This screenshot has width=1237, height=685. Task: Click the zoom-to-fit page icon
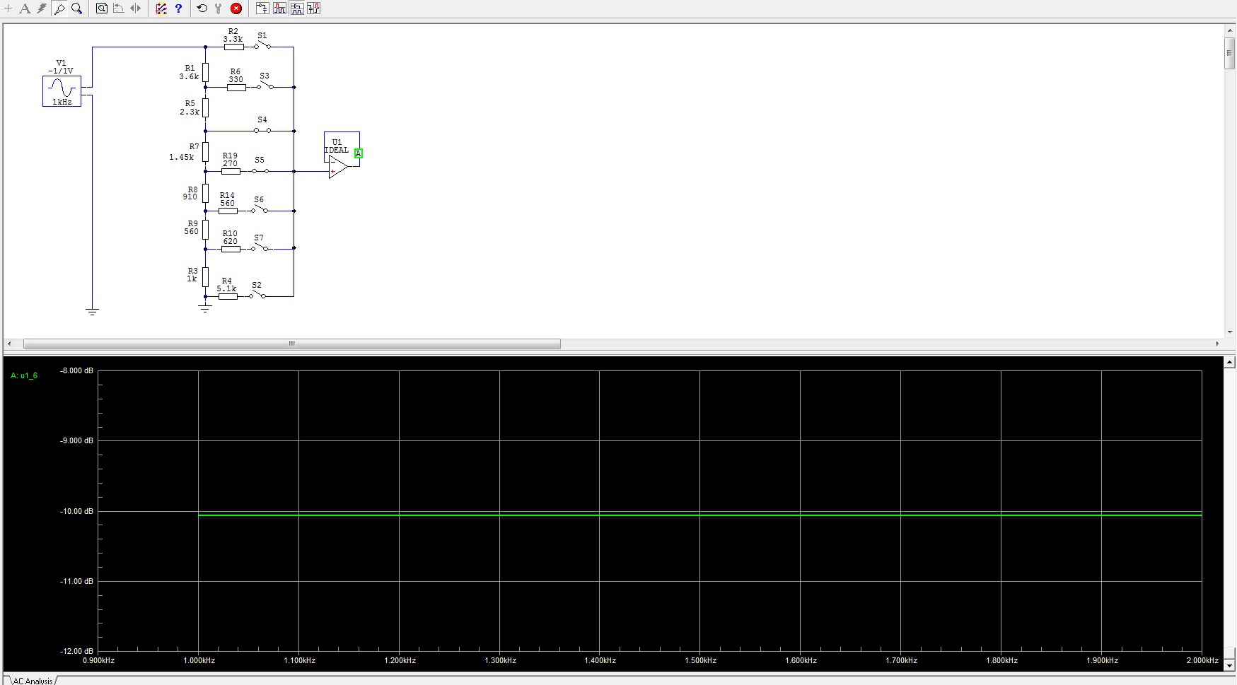coord(102,8)
